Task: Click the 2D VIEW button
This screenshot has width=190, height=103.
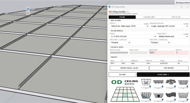Action: pos(122,75)
